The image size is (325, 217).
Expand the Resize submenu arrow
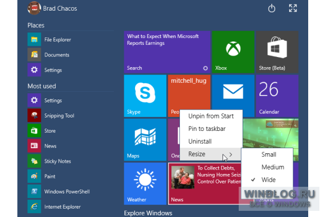coord(231,154)
